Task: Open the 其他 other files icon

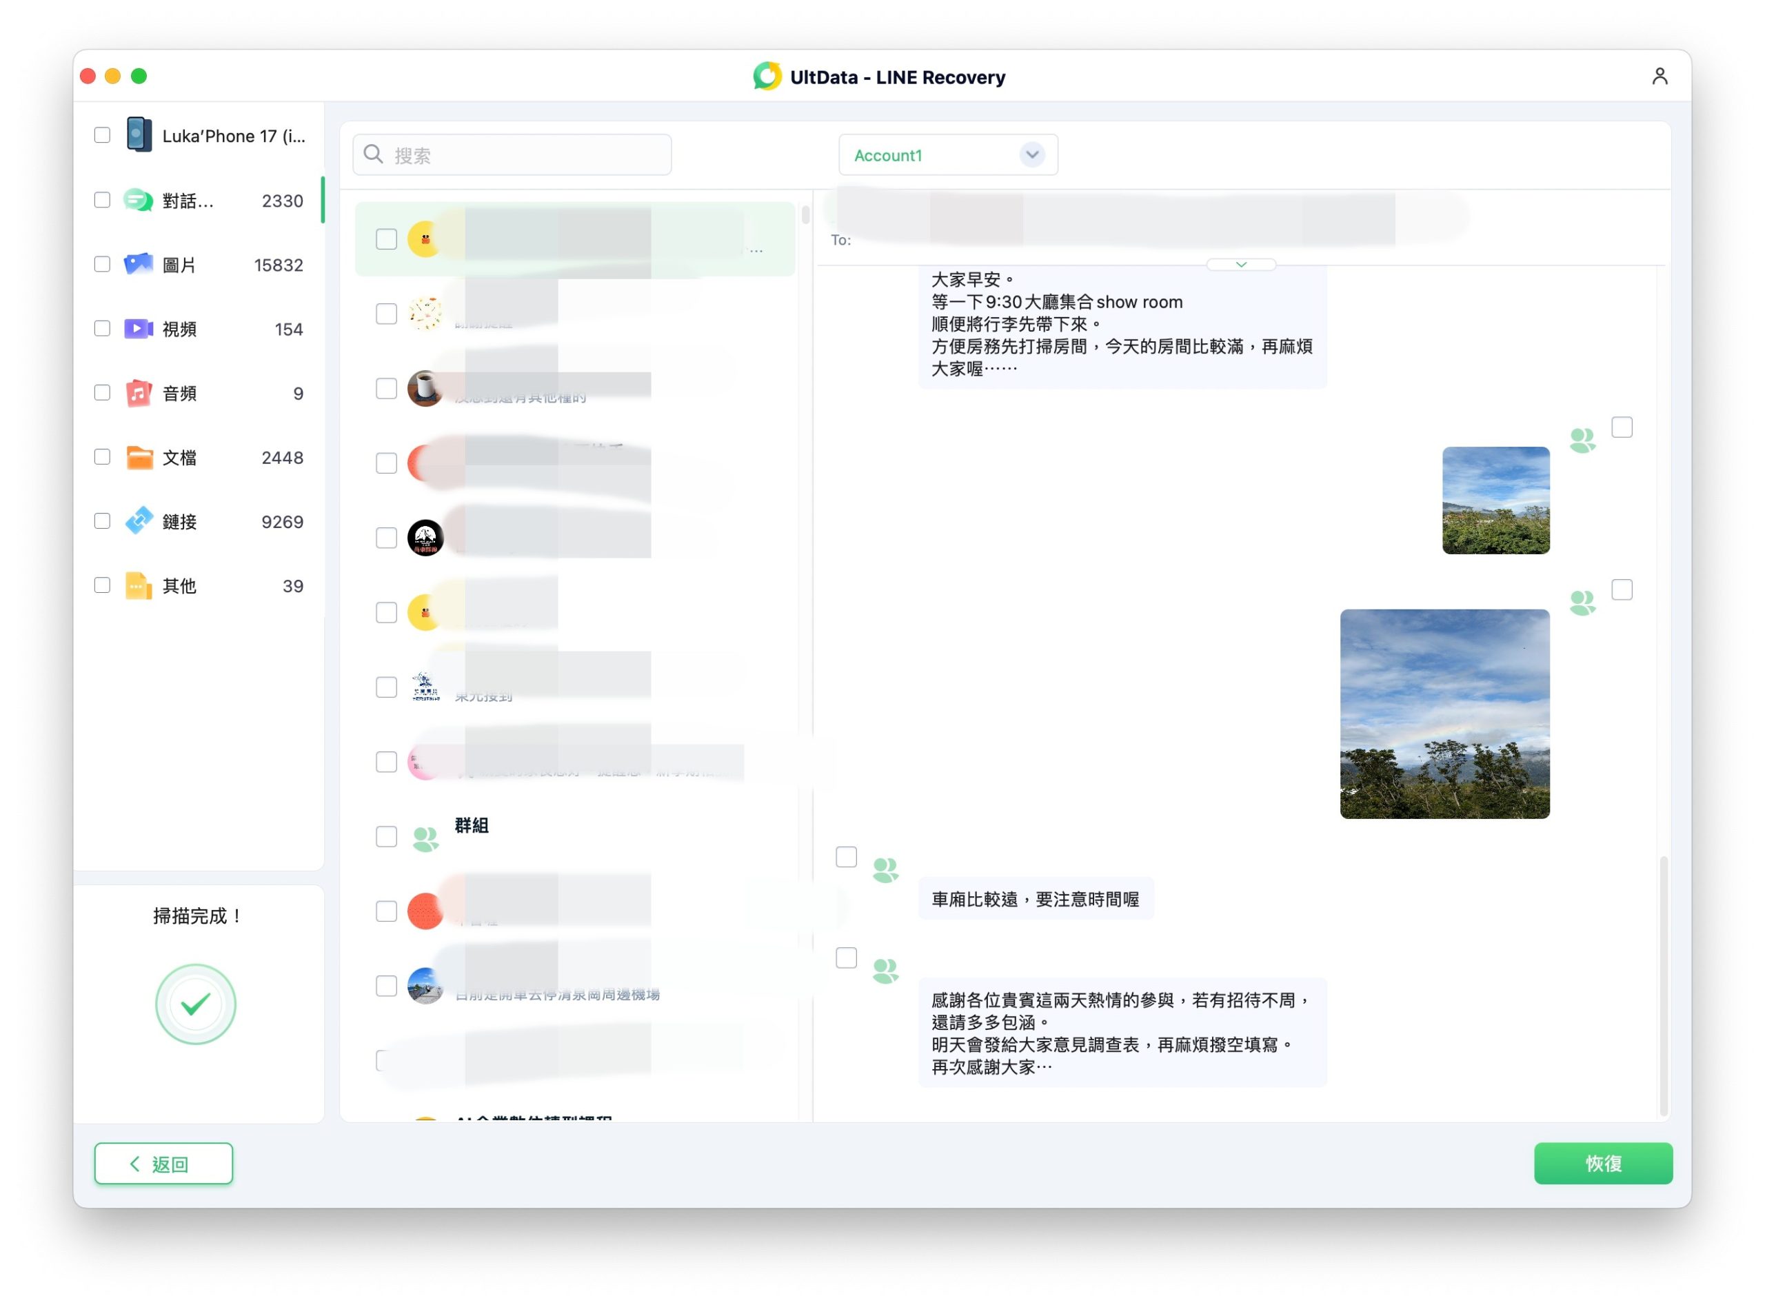Action: coord(139,585)
